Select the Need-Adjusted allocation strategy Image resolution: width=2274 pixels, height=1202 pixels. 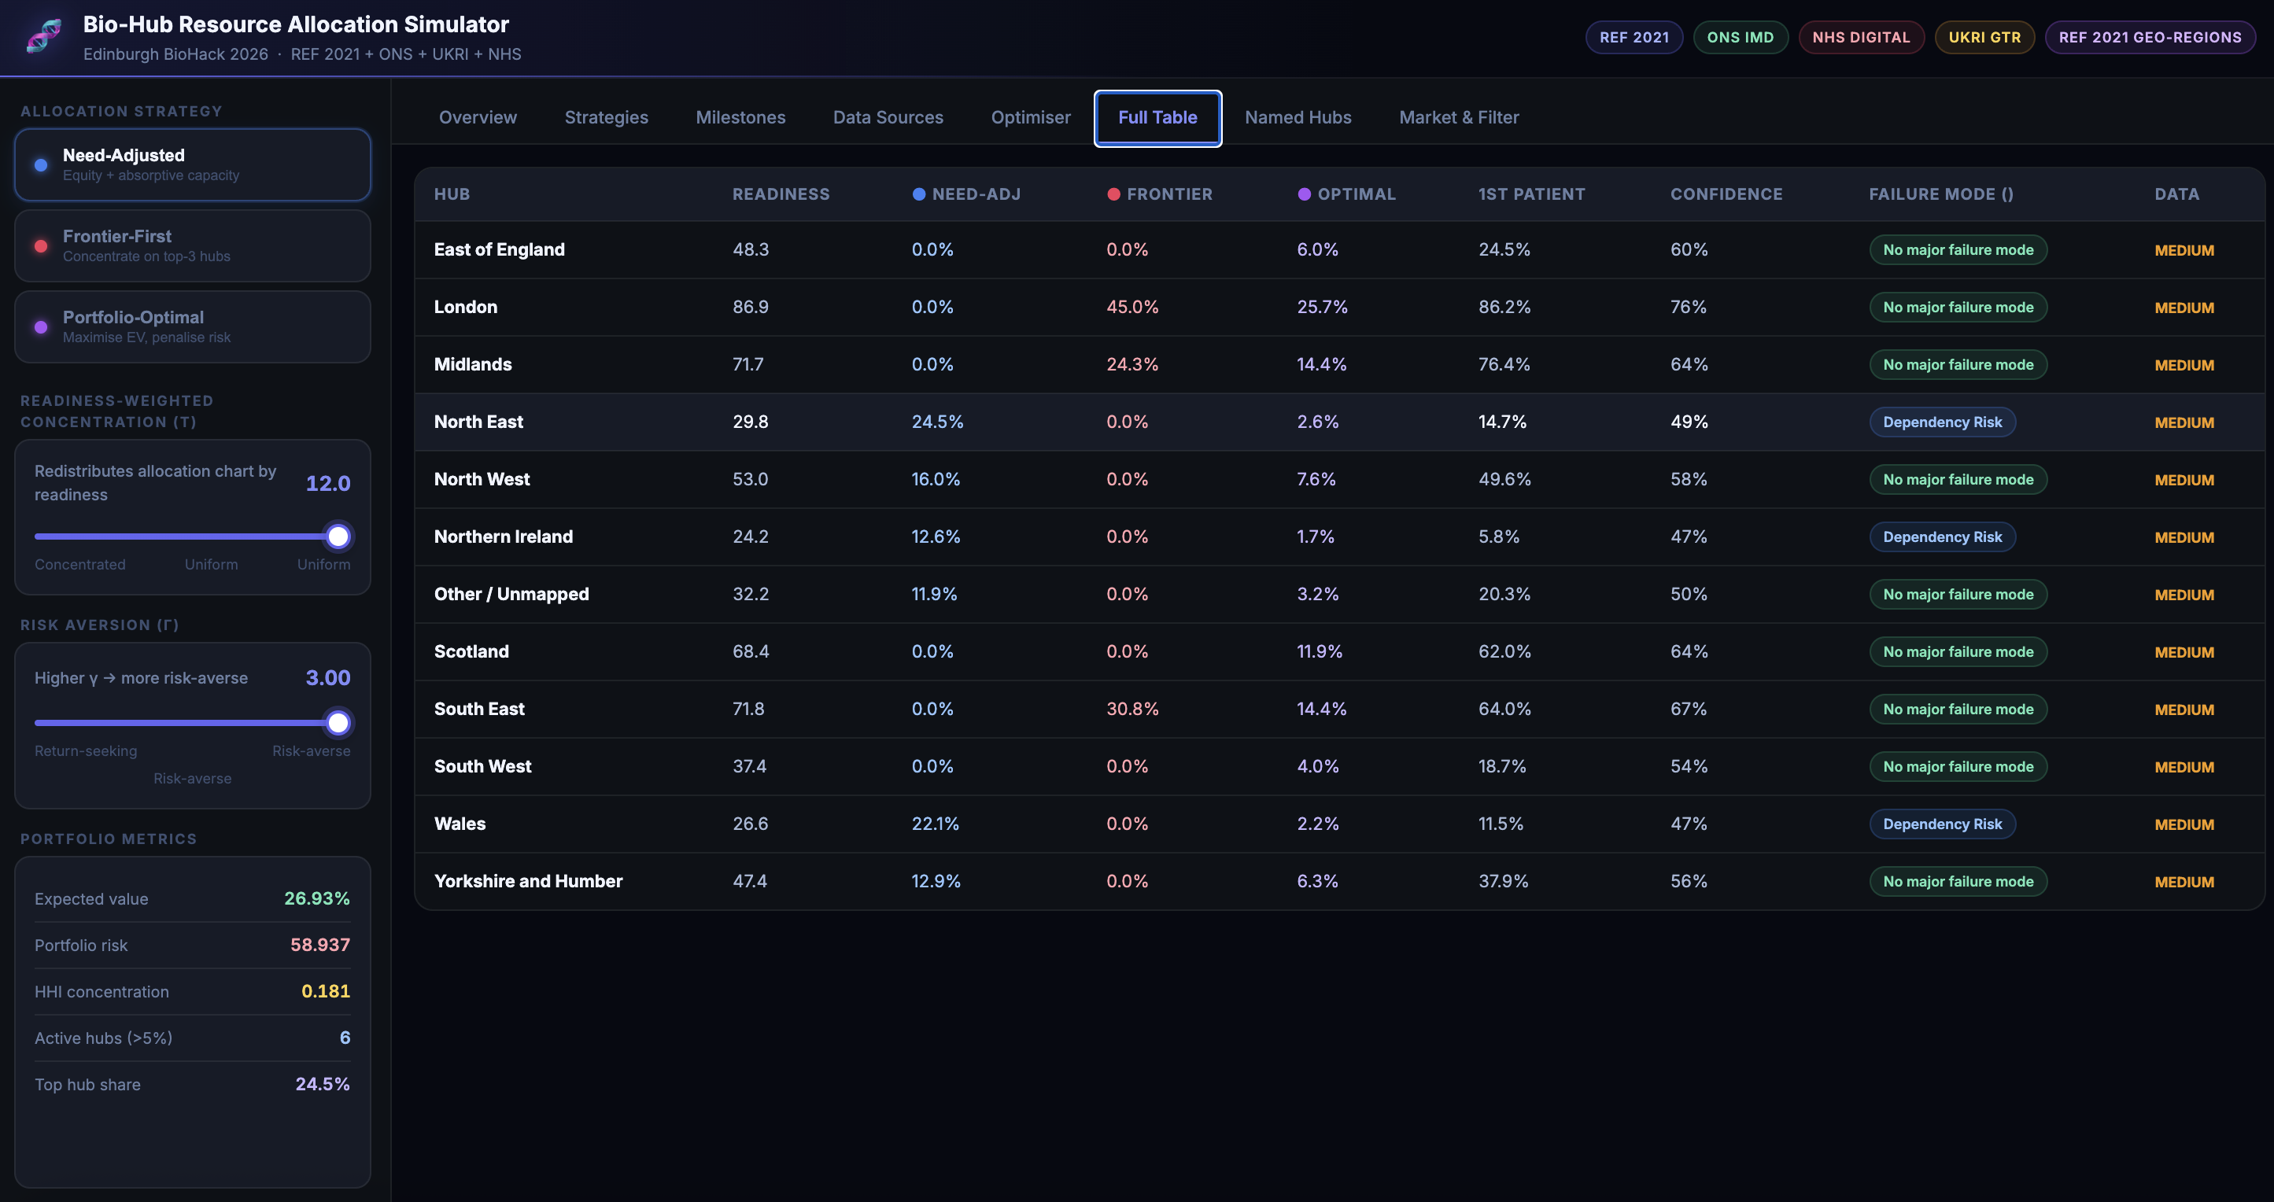pyautogui.click(x=193, y=165)
